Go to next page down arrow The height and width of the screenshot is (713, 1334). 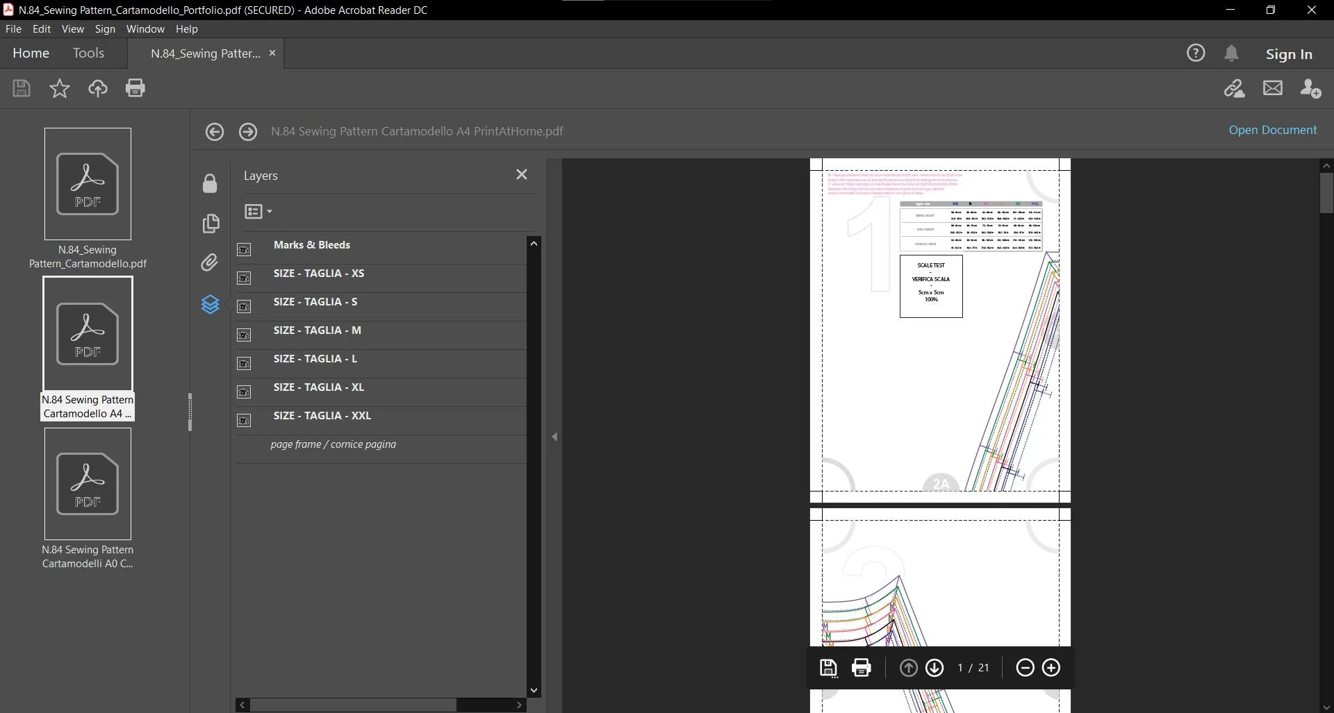click(935, 668)
